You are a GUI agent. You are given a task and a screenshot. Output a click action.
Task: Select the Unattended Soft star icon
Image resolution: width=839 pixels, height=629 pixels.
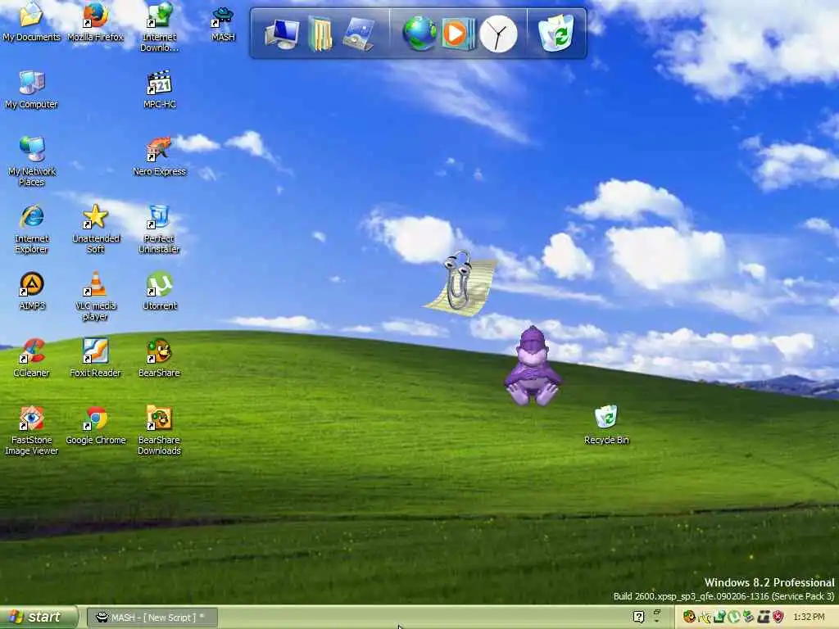95,229
